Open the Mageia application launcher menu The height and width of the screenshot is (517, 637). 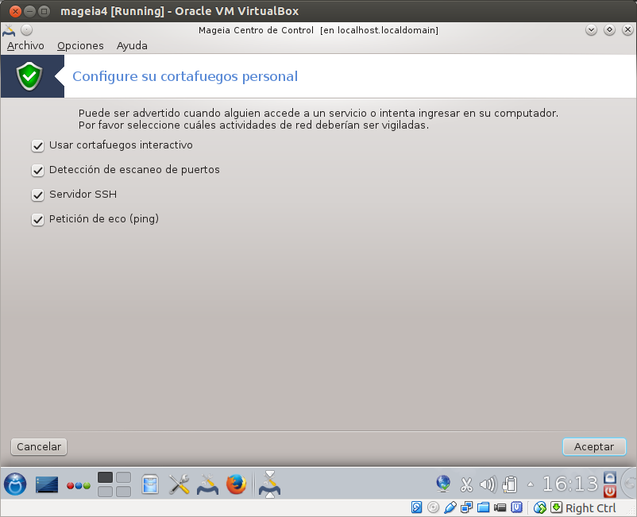(14, 484)
